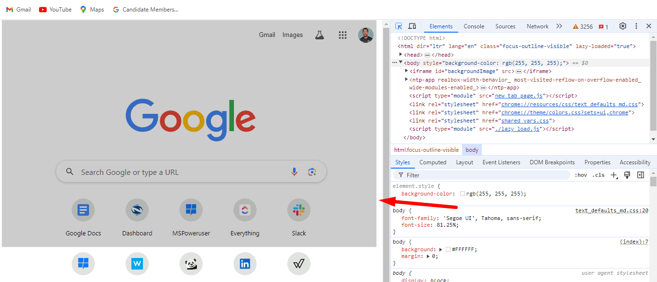Collapse the body element node

click(x=400, y=62)
